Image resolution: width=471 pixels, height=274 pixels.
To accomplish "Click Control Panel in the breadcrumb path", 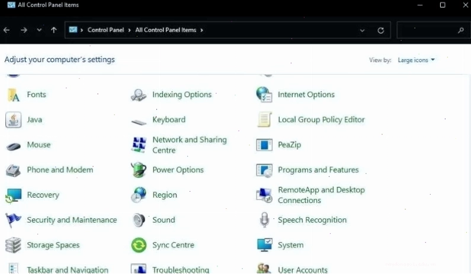I will pyautogui.click(x=105, y=30).
